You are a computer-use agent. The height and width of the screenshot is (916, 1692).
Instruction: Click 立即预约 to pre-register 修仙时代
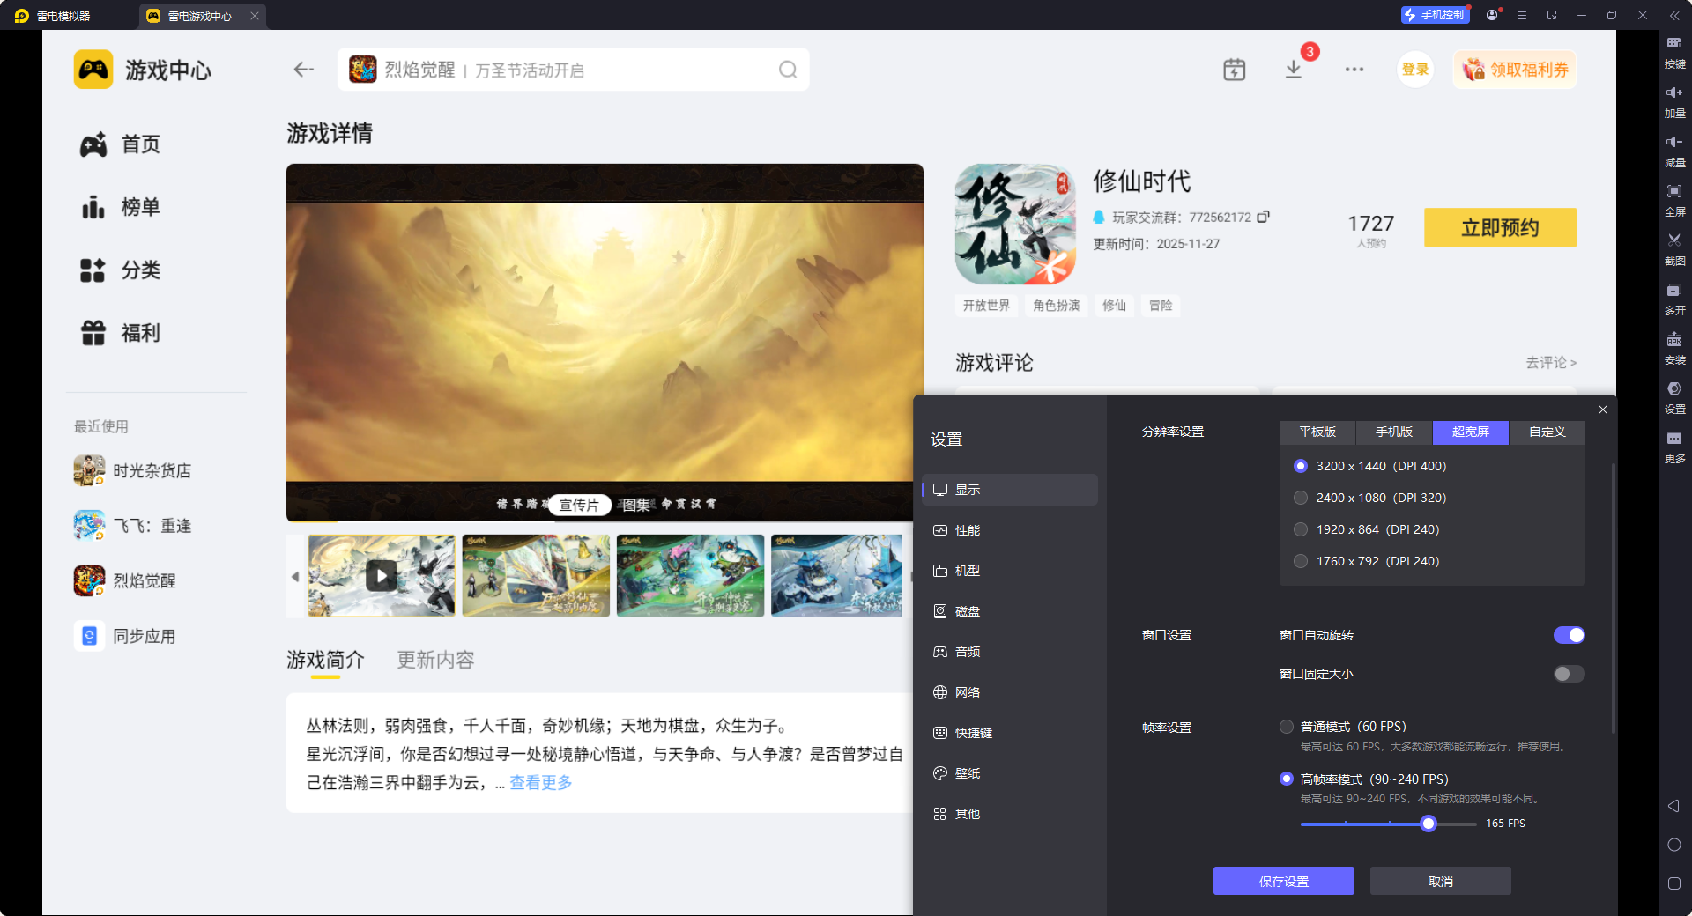(x=1499, y=227)
